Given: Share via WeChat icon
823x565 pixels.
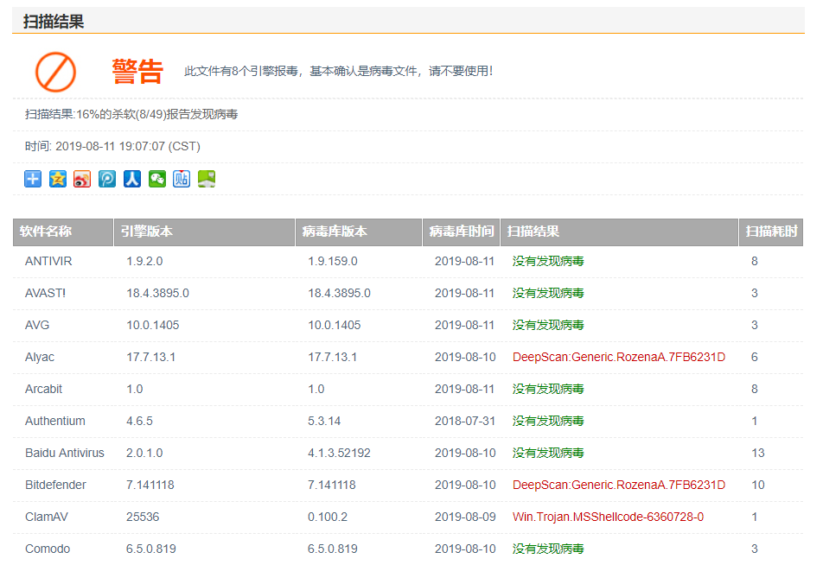Looking at the screenshot, I should point(157,179).
